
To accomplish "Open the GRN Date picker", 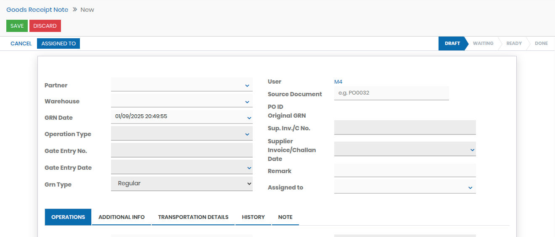I will [182, 117].
